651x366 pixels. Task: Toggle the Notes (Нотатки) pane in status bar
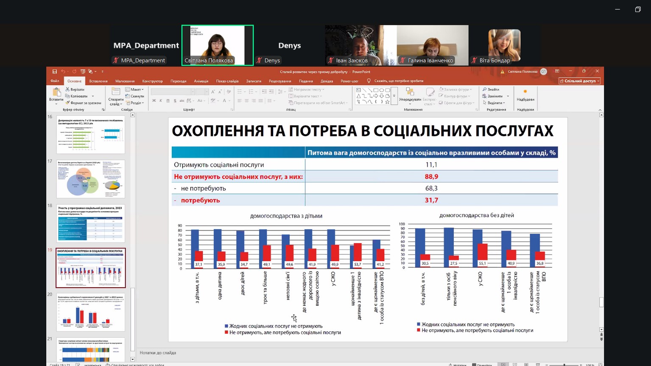(x=457, y=364)
